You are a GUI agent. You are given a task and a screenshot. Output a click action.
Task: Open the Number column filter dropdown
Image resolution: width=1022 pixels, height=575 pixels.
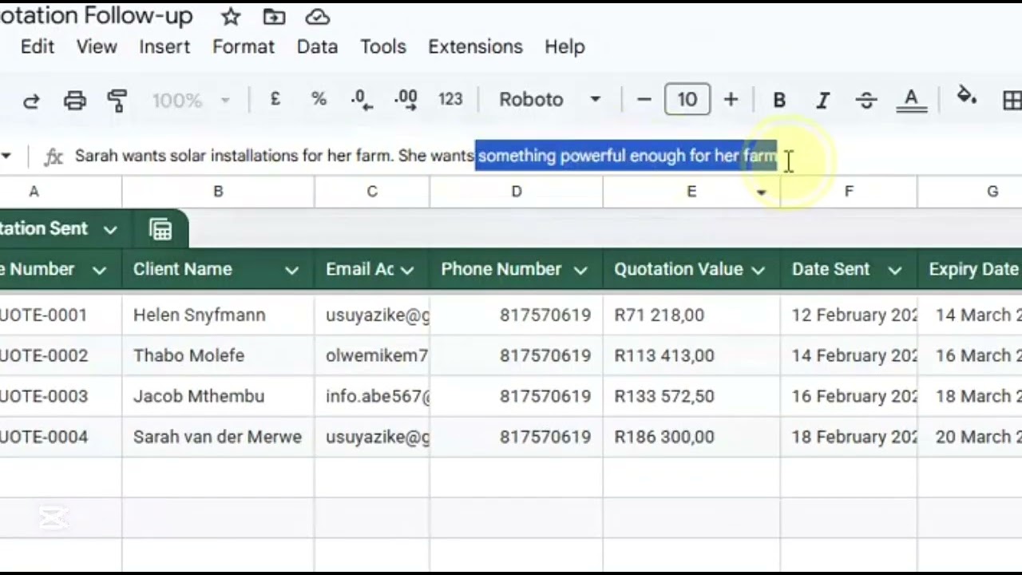pyautogui.click(x=100, y=271)
